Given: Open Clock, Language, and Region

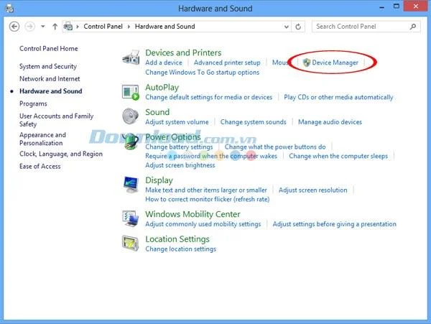Looking at the screenshot, I should (61, 154).
